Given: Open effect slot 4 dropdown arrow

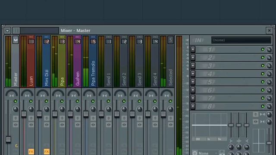Looking at the screenshot, I should [193, 74].
